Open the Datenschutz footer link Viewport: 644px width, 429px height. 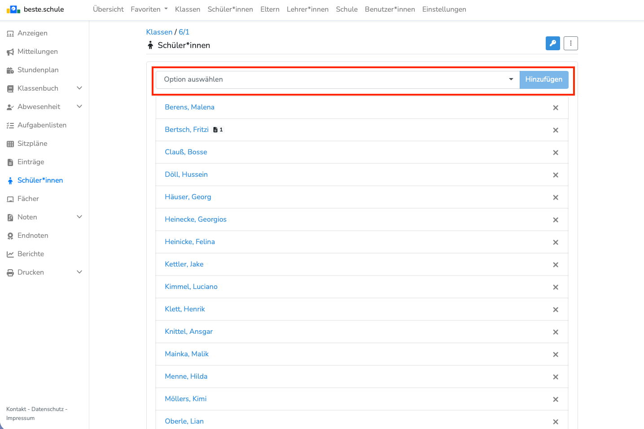pyautogui.click(x=48, y=409)
